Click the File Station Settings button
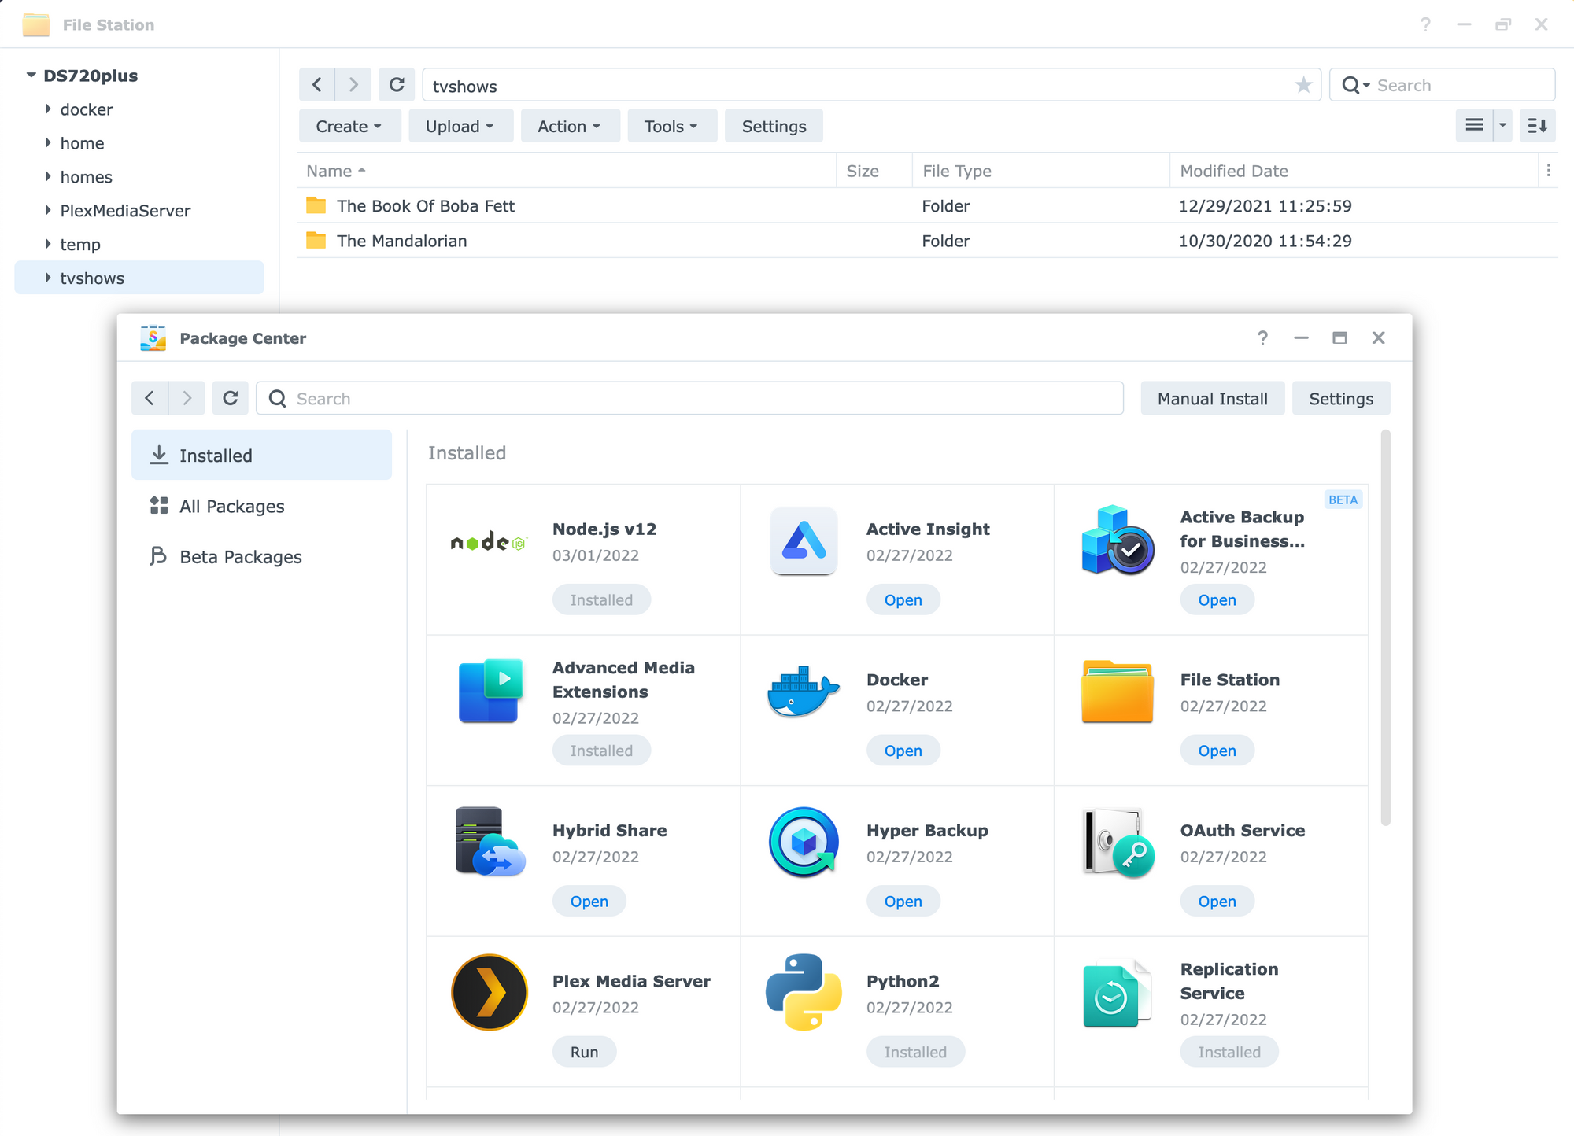This screenshot has height=1136, width=1574. click(774, 126)
